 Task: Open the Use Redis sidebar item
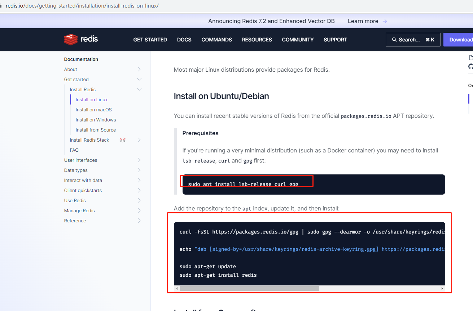point(75,200)
